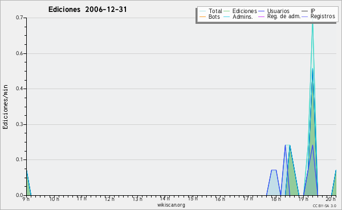Click the 20 h x-axis label

331,199
